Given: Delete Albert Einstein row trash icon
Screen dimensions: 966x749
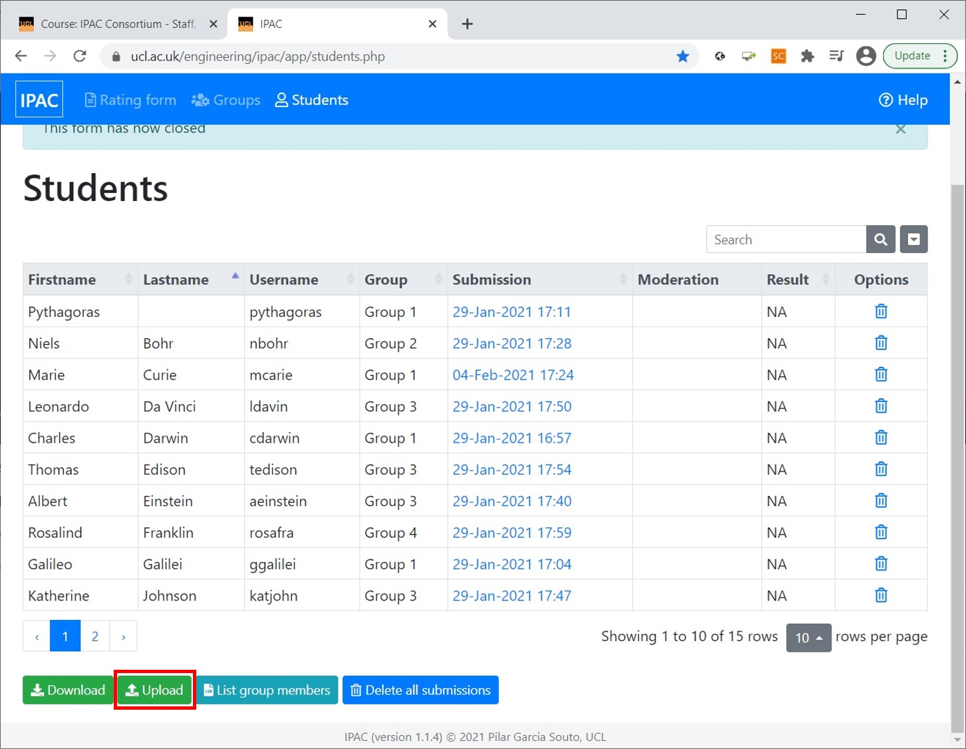Looking at the screenshot, I should [881, 501].
